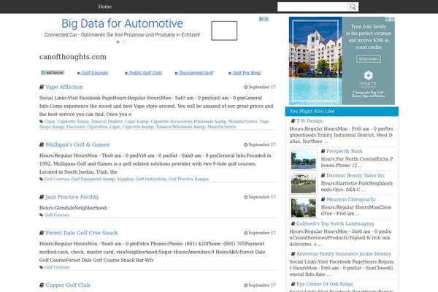Click the Golf Equipment & Supplies tag
The height and width of the screenshot is (292, 438).
pos(102,179)
